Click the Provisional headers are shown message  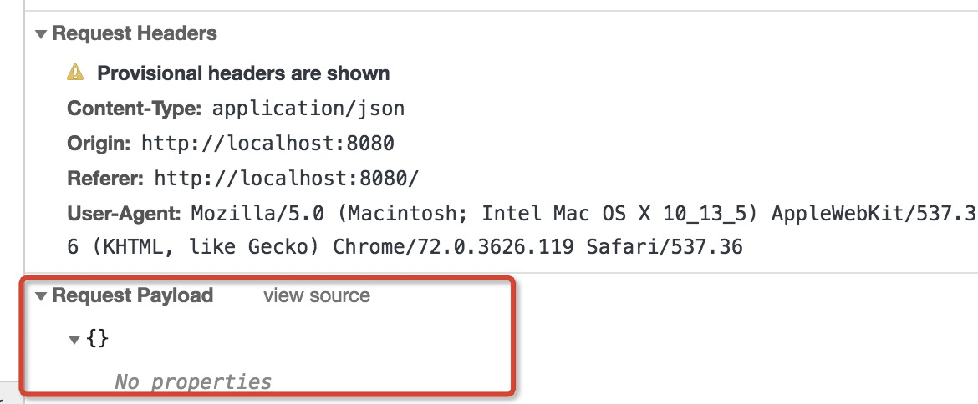click(243, 73)
